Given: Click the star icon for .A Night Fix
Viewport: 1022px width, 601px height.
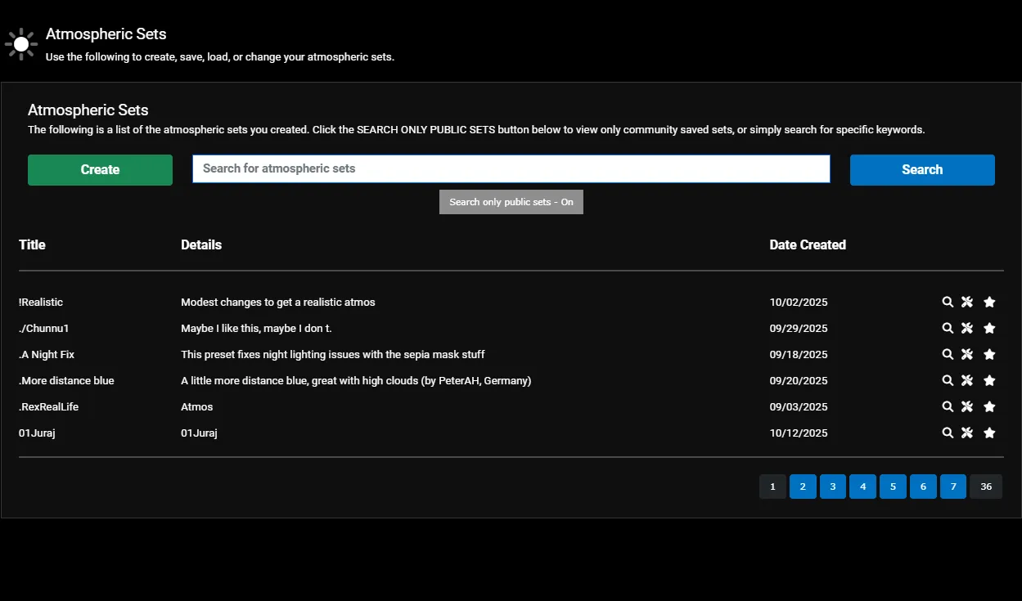Looking at the screenshot, I should pos(989,354).
